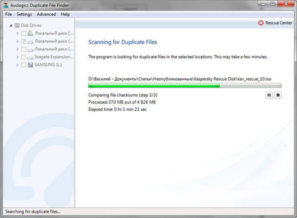Open the Help menu
Viewport: 297px width, 218px height.
click(x=65, y=14)
